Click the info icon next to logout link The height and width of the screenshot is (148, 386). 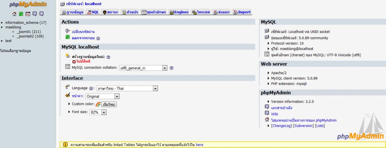[98, 38]
